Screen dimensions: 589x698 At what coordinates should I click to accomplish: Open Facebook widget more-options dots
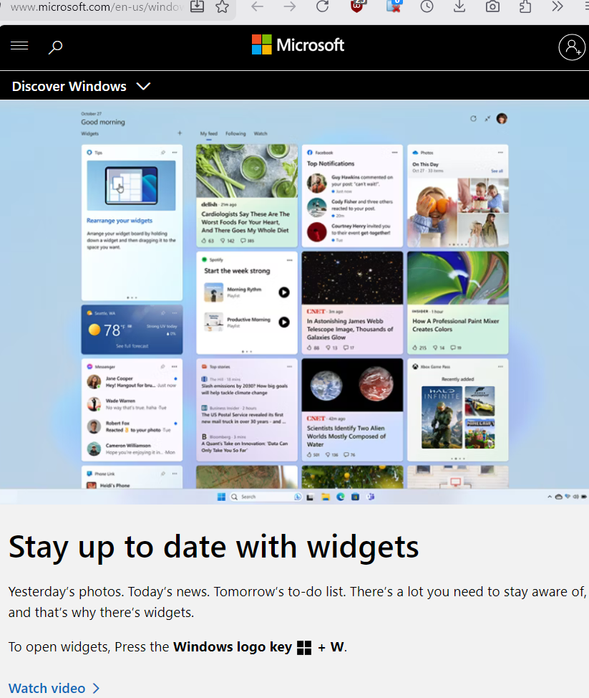tap(394, 152)
